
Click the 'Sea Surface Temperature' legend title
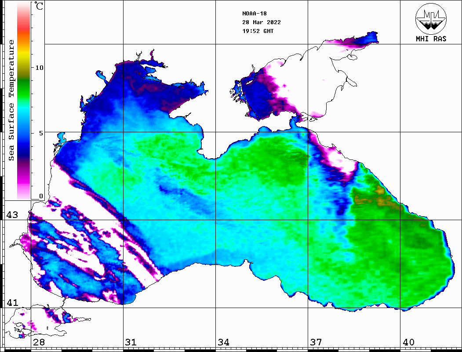pyautogui.click(x=11, y=100)
